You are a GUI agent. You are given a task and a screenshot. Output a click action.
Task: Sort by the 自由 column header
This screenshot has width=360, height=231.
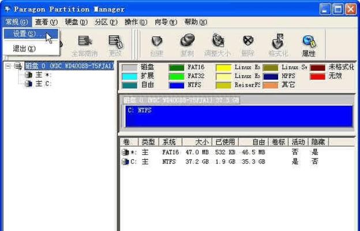coord(253,142)
